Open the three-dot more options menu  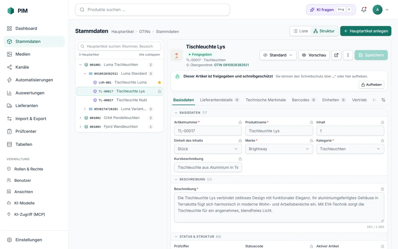coord(348,55)
